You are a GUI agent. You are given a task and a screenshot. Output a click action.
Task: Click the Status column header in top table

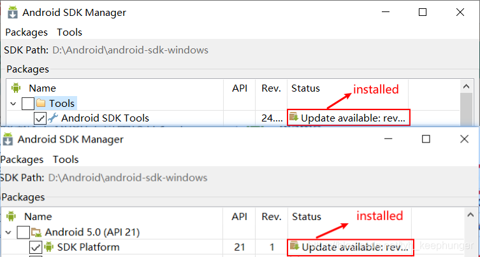pyautogui.click(x=305, y=88)
